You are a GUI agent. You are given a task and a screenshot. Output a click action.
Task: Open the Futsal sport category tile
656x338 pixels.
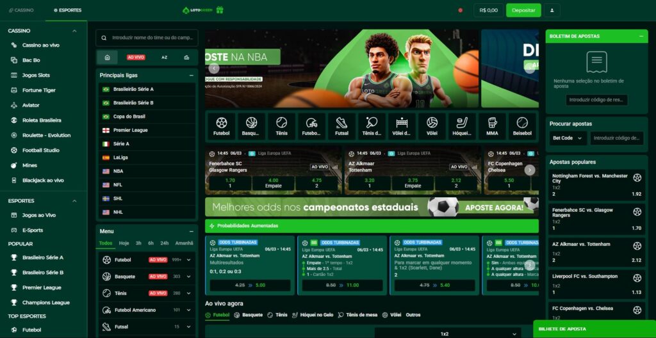pyautogui.click(x=342, y=126)
